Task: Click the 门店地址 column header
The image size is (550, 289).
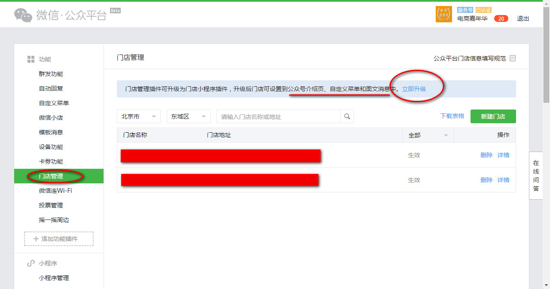Action: tap(219, 135)
